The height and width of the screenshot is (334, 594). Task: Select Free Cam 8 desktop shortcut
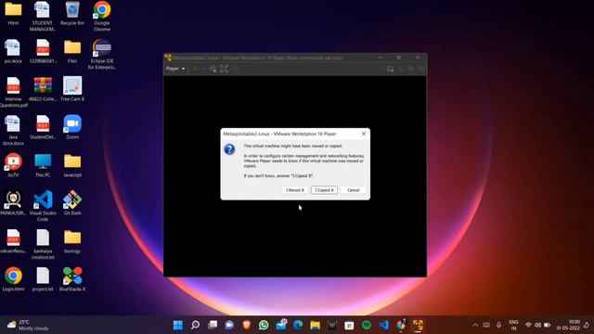click(x=72, y=89)
